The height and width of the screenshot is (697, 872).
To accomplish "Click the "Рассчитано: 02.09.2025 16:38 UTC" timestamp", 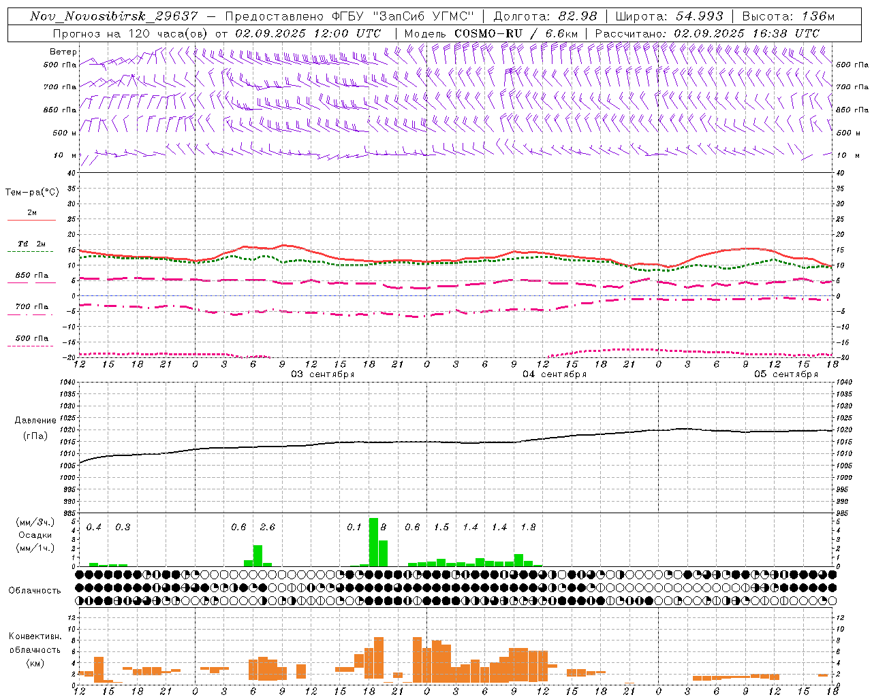I will click(707, 33).
